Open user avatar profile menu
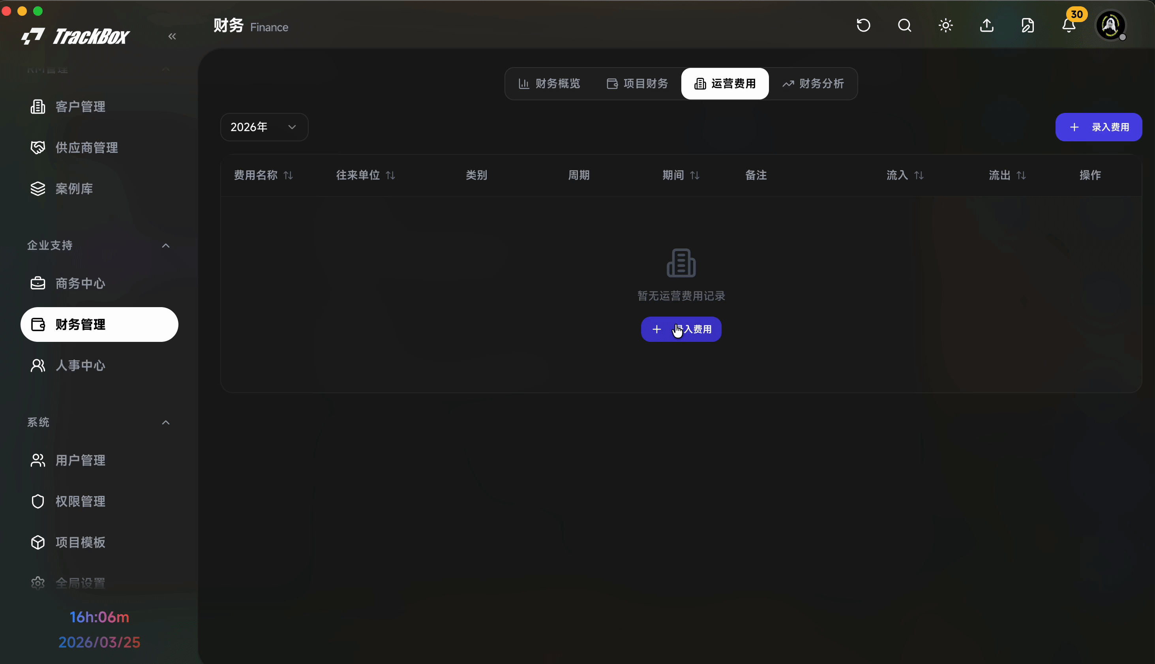Image resolution: width=1155 pixels, height=664 pixels. pyautogui.click(x=1110, y=25)
